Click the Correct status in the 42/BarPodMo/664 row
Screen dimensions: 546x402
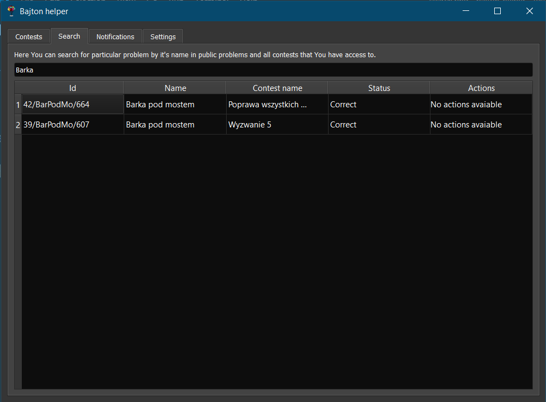click(x=379, y=105)
